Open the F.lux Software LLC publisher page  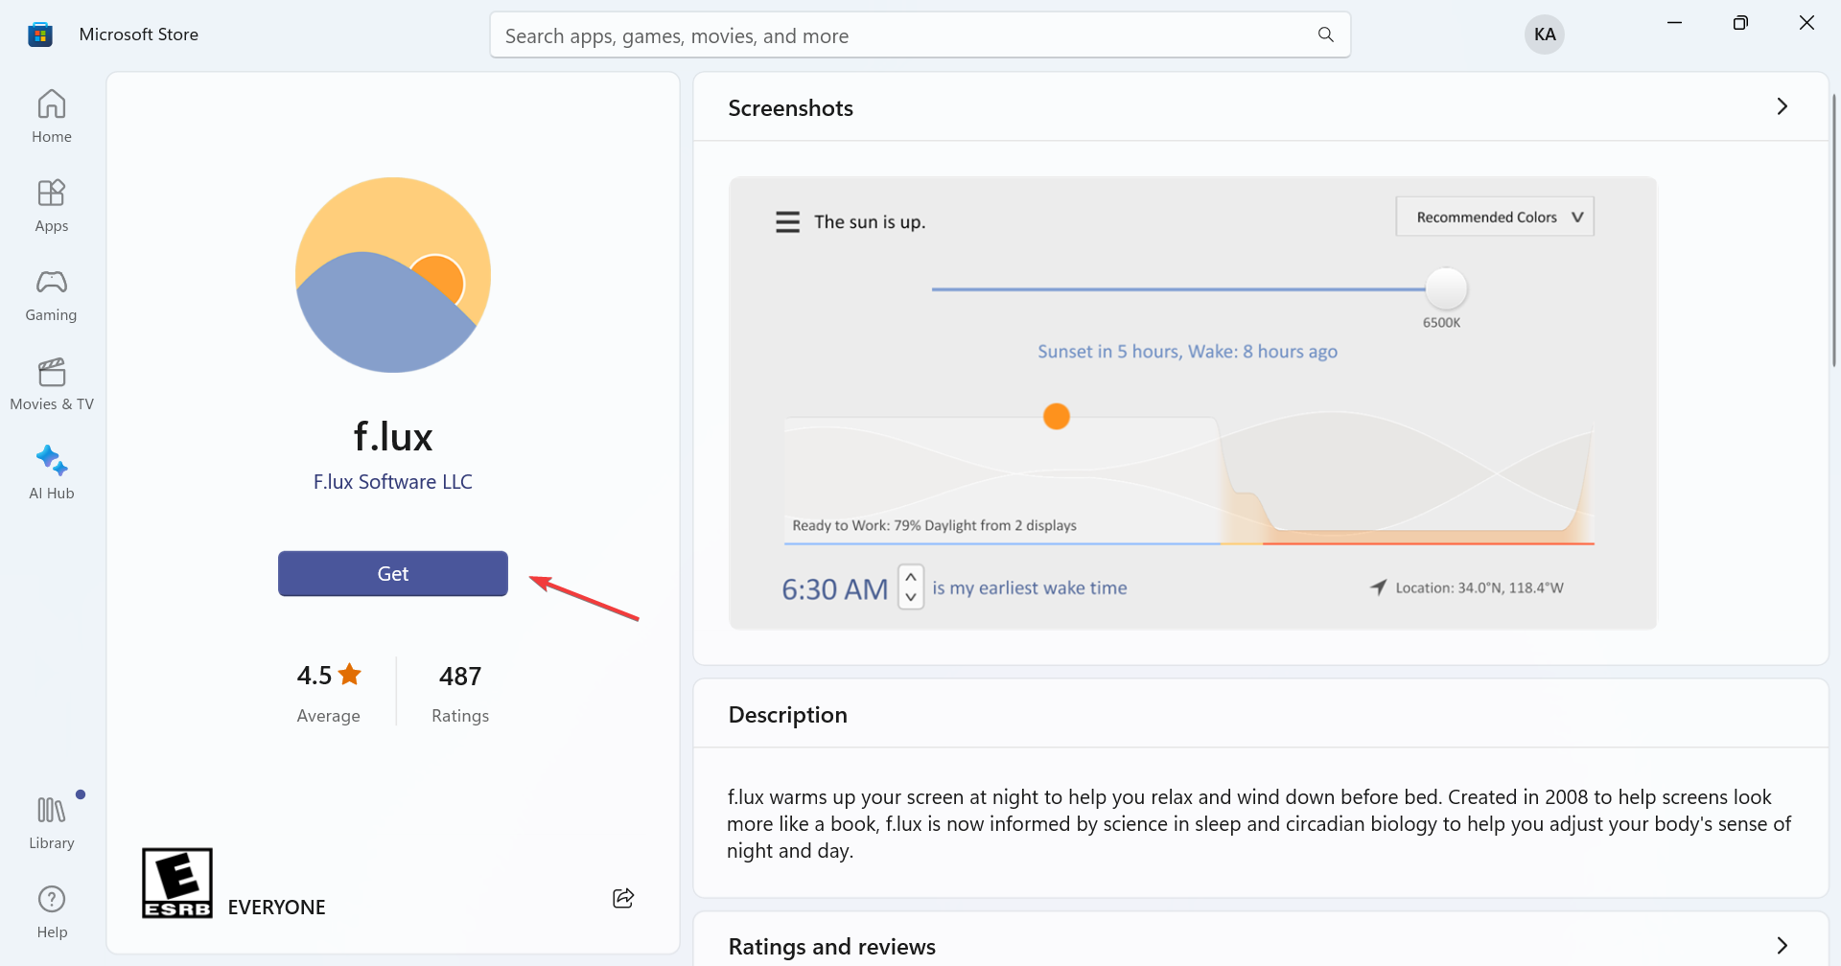pos(392,481)
